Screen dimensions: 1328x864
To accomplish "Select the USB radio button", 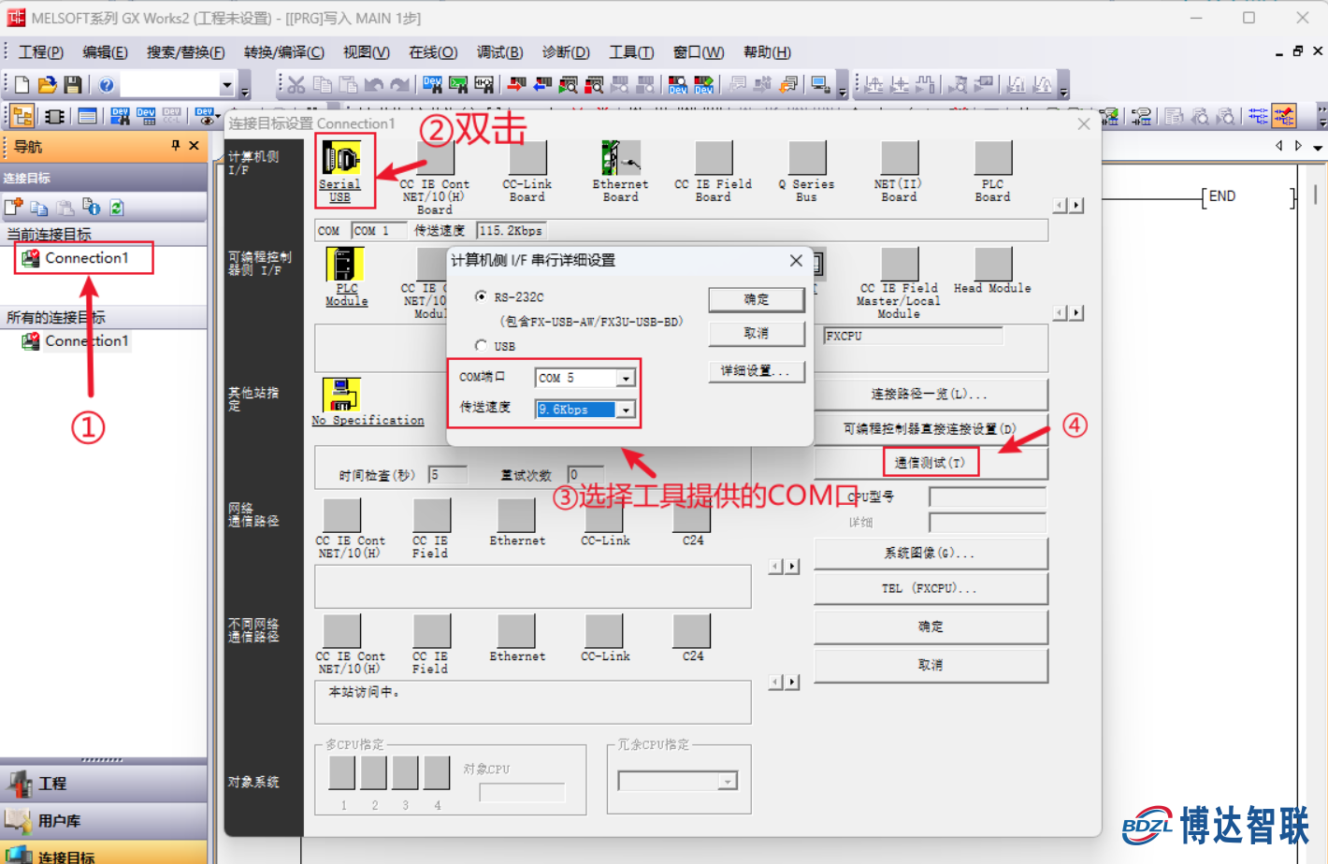I will (481, 346).
